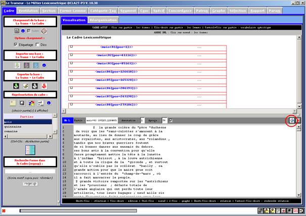
Task: Click the yellow grid icon under Représentation du cadre
Action: [13, 103]
